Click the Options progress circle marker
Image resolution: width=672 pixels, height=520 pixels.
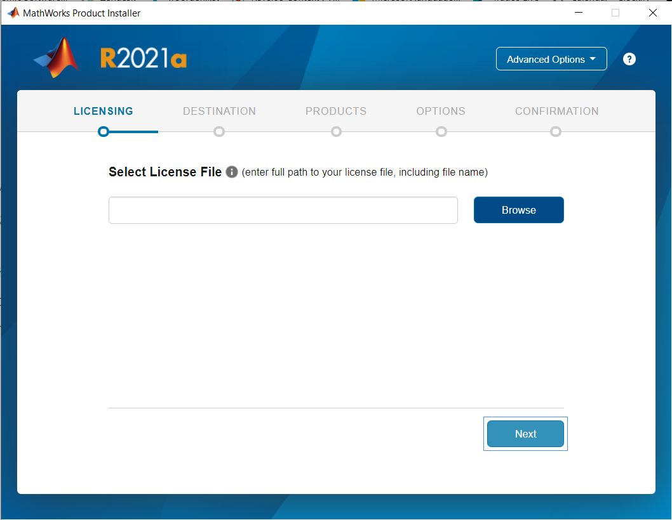[441, 131]
